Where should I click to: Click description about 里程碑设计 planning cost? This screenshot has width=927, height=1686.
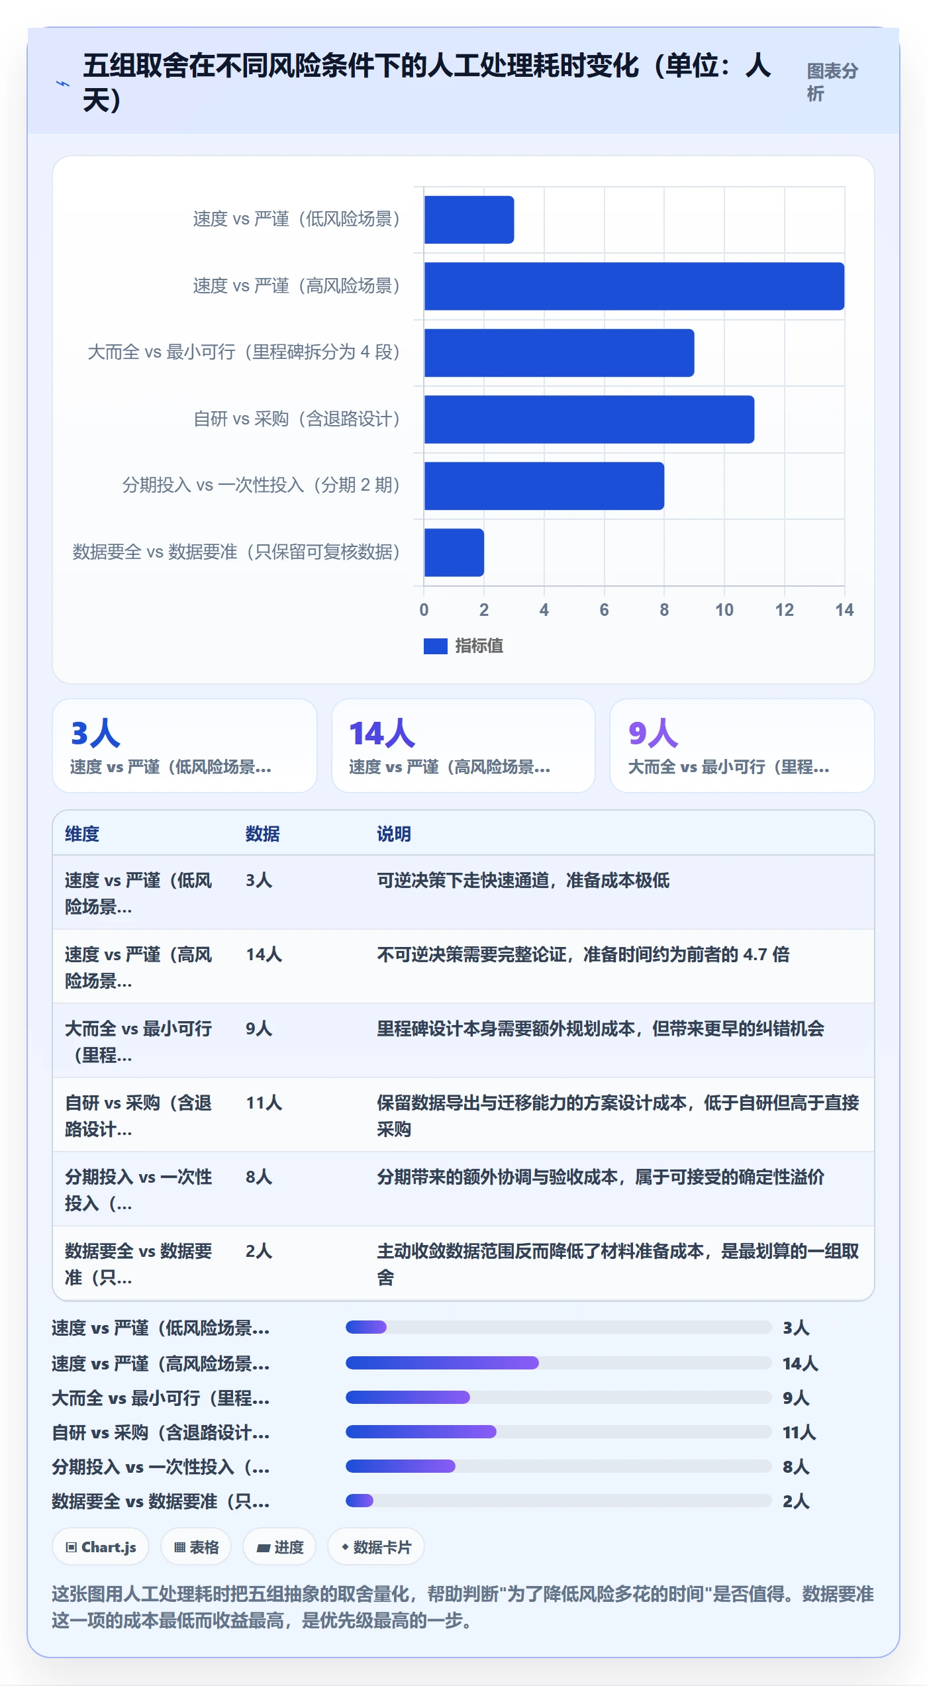(601, 1028)
